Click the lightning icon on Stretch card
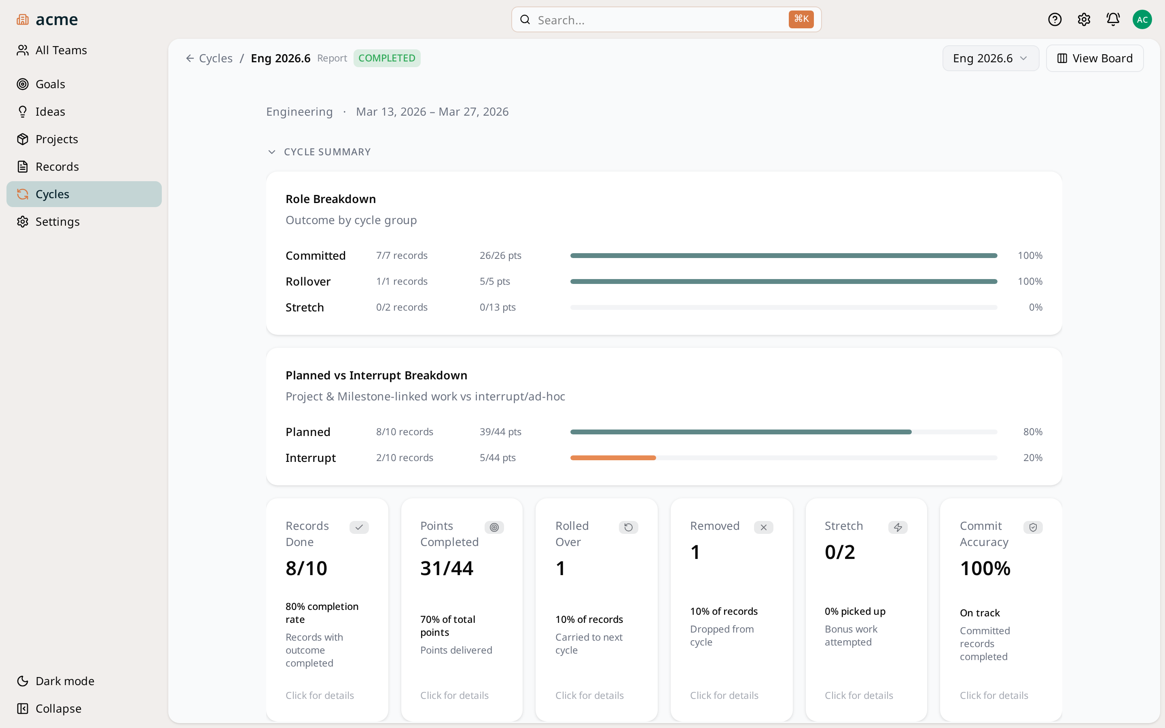Screen dimensions: 1165x728 click(x=898, y=527)
